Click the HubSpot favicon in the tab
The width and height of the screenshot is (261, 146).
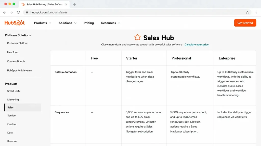point(23,5)
